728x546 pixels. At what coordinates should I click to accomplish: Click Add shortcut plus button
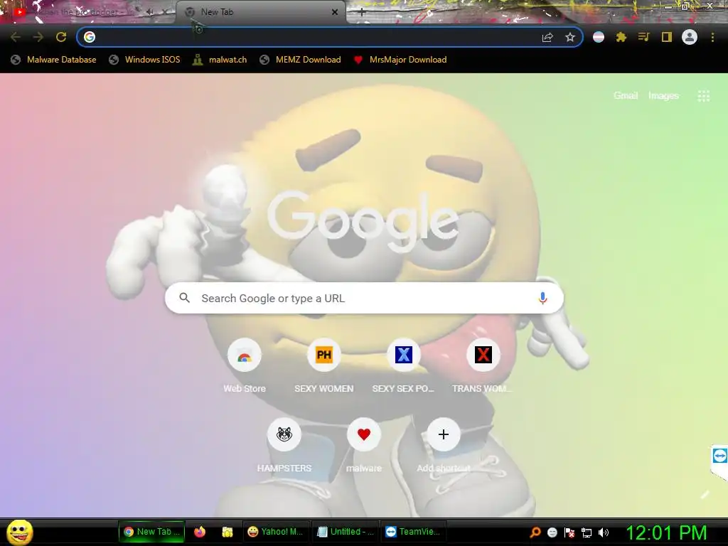tap(444, 434)
